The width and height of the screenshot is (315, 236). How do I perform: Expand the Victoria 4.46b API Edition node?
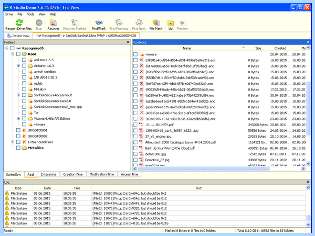pyautogui.click(x=18, y=118)
